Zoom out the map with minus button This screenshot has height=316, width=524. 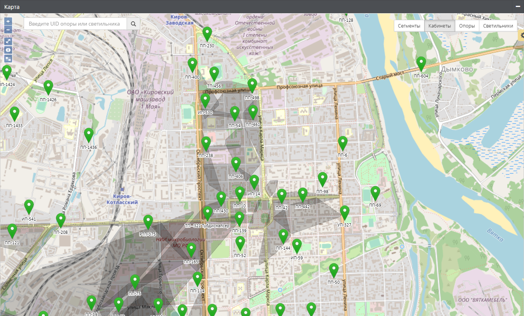click(x=9, y=30)
